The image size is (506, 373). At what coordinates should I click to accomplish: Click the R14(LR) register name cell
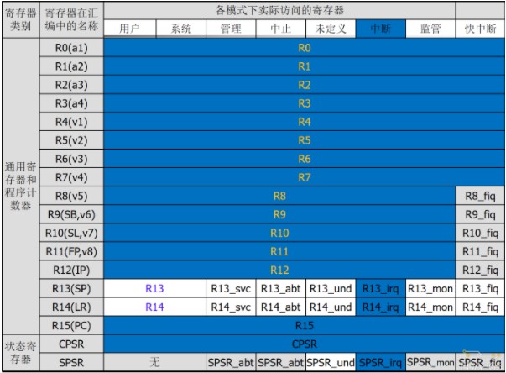coord(71,307)
